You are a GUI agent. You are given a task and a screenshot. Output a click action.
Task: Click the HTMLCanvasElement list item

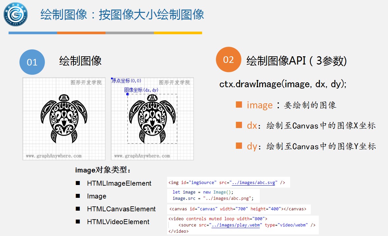tap(121, 209)
